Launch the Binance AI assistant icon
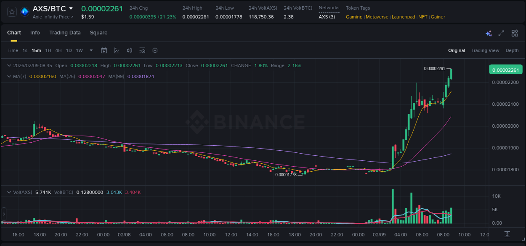The image size is (526, 246). point(488,33)
